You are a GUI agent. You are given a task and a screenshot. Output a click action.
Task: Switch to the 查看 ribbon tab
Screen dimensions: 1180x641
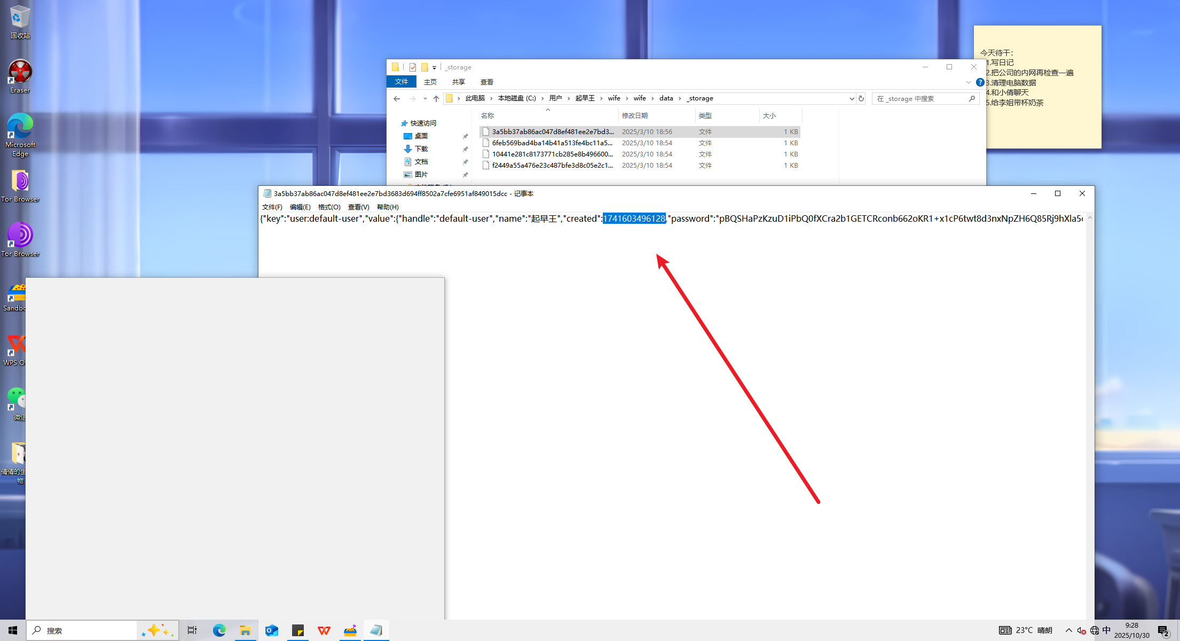pos(486,82)
